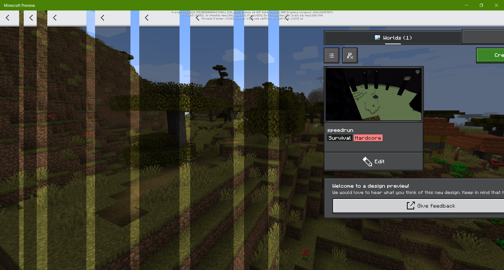
Task: Open the Worlds (1) tab
Action: [x=393, y=38]
